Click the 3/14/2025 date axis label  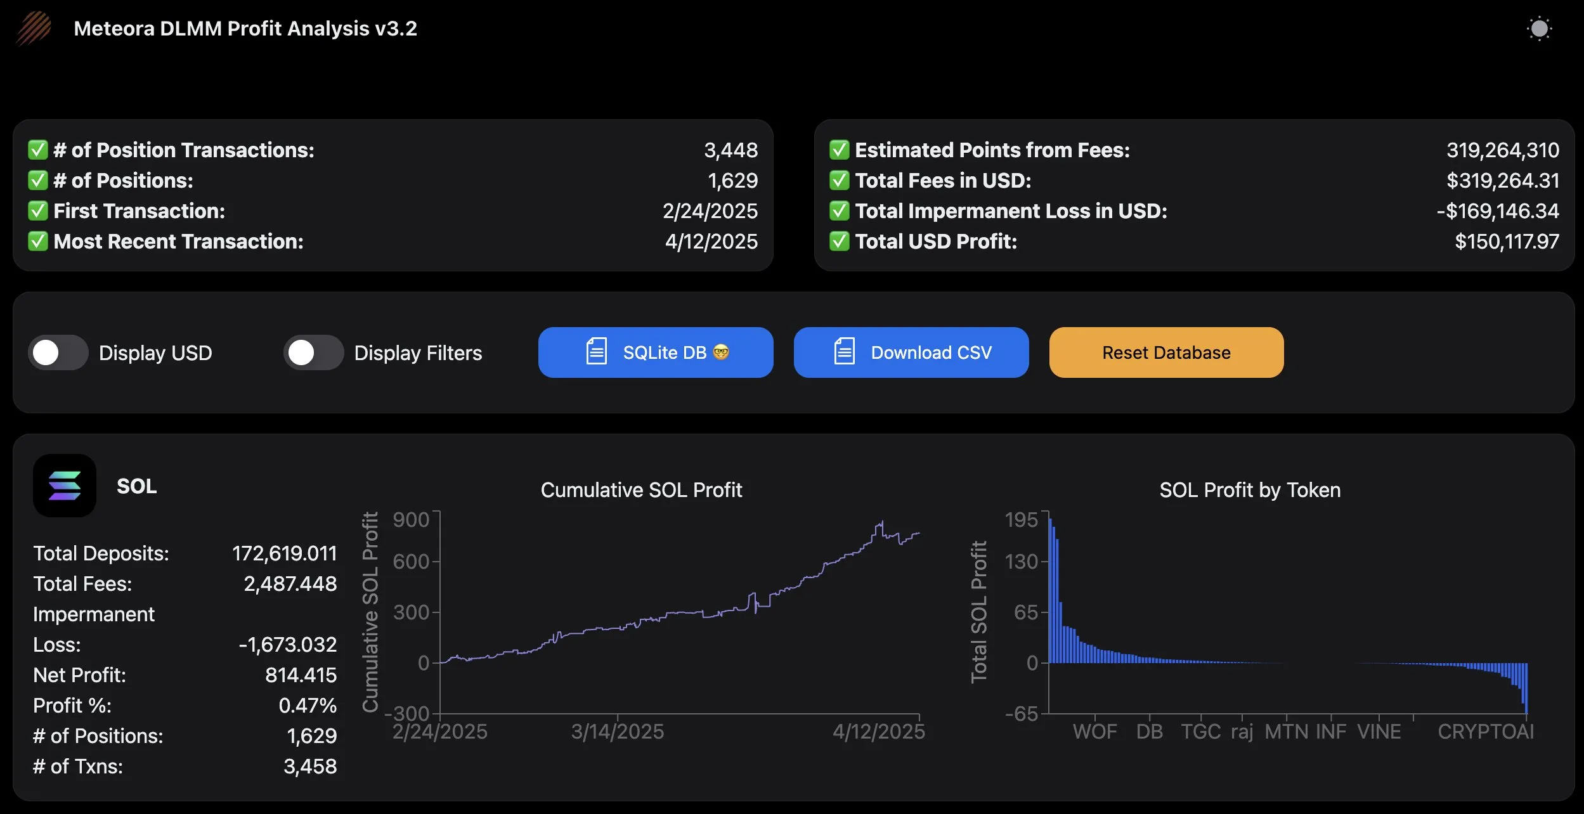point(618,732)
